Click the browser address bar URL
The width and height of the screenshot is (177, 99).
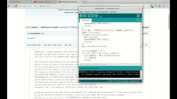[x=77, y=6]
